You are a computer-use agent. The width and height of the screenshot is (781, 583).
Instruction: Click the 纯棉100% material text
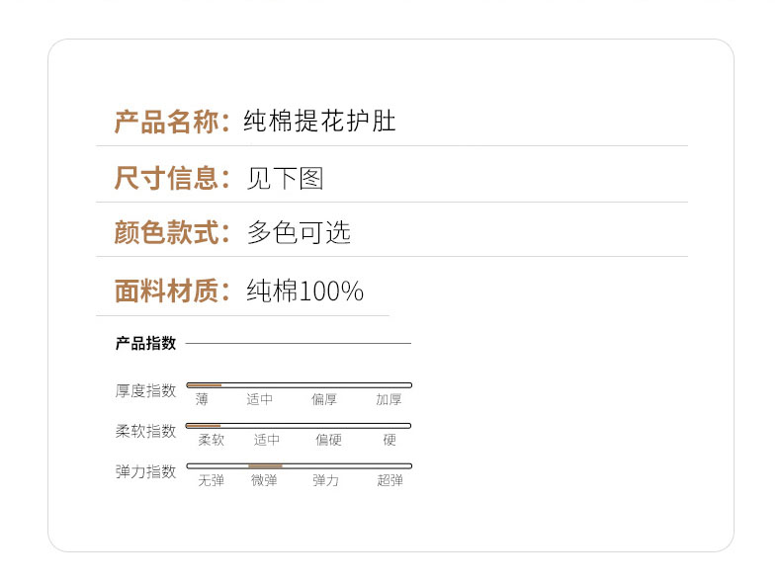[304, 291]
